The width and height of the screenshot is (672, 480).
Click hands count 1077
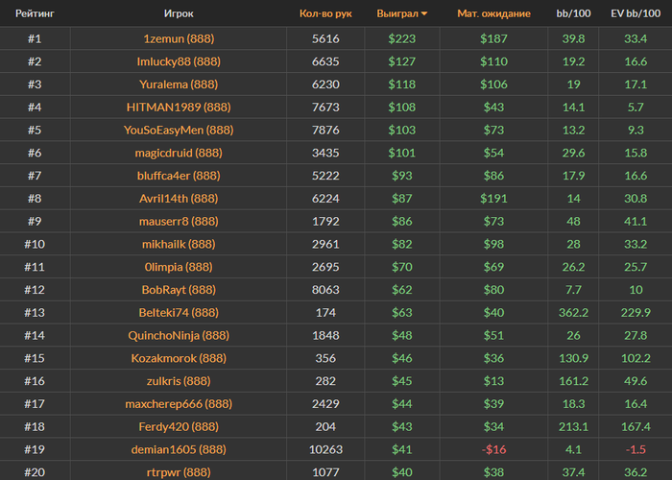[x=325, y=472]
